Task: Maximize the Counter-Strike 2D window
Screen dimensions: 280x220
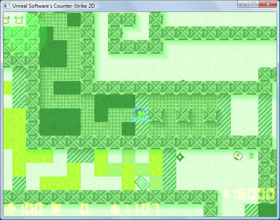Action: [254, 4]
